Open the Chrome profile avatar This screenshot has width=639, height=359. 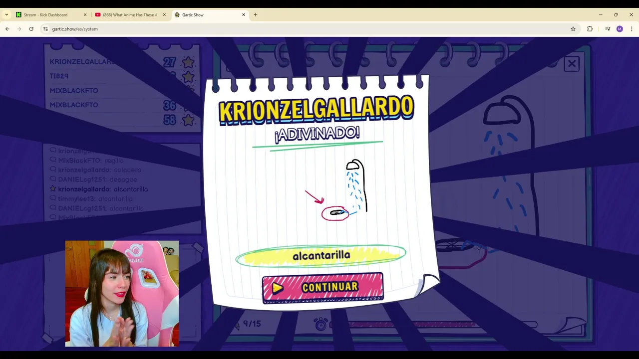click(620, 29)
